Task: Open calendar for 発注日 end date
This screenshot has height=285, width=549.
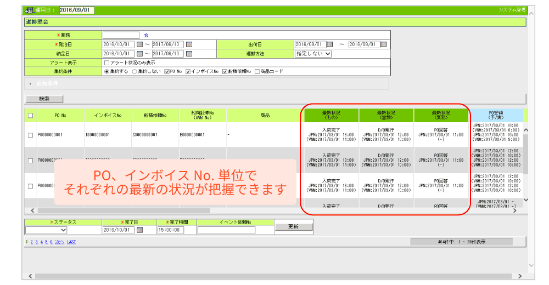Action: click(189, 44)
